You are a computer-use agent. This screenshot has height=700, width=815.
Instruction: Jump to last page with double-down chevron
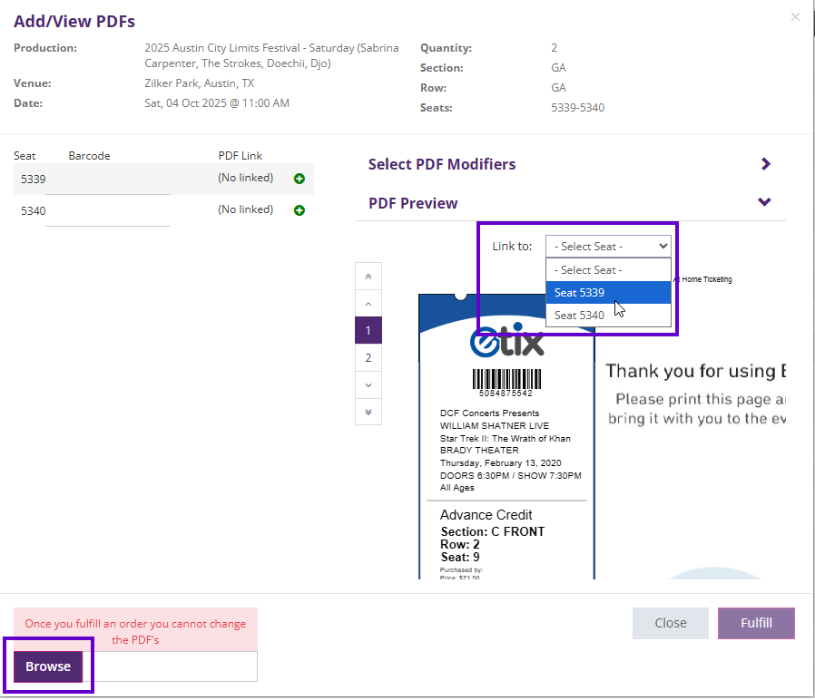pyautogui.click(x=368, y=412)
